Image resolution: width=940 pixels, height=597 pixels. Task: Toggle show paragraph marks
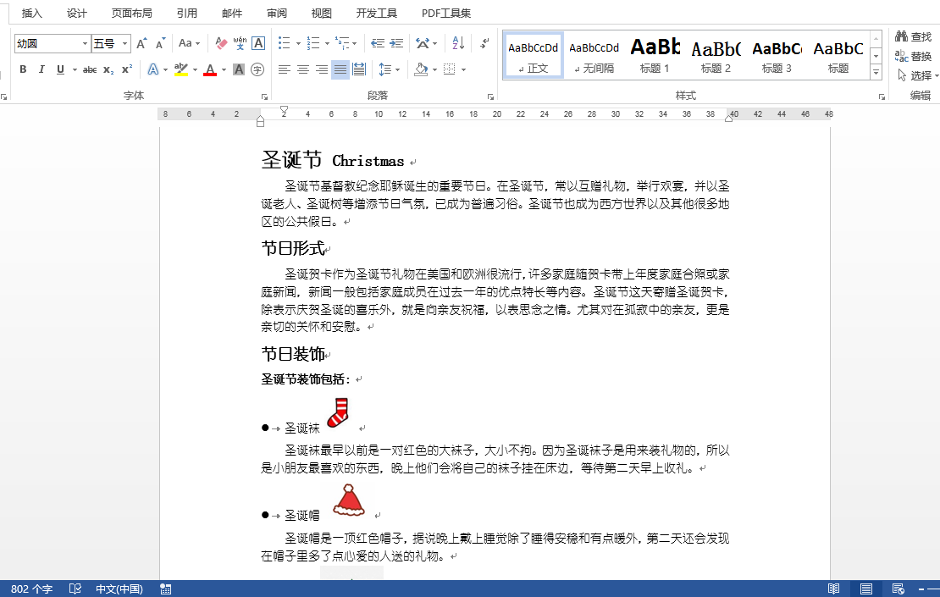(484, 43)
